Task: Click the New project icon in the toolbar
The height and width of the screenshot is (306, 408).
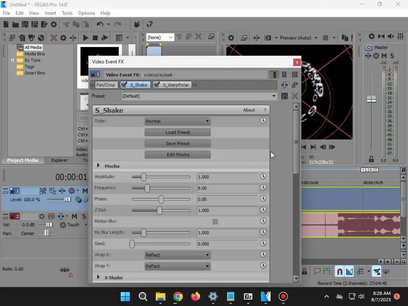Action: click(6, 24)
